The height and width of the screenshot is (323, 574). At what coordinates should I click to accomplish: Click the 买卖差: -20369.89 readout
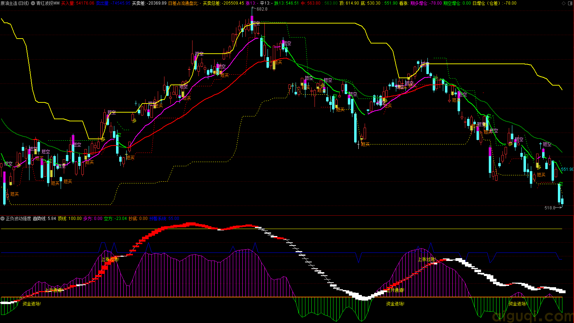point(149,3)
